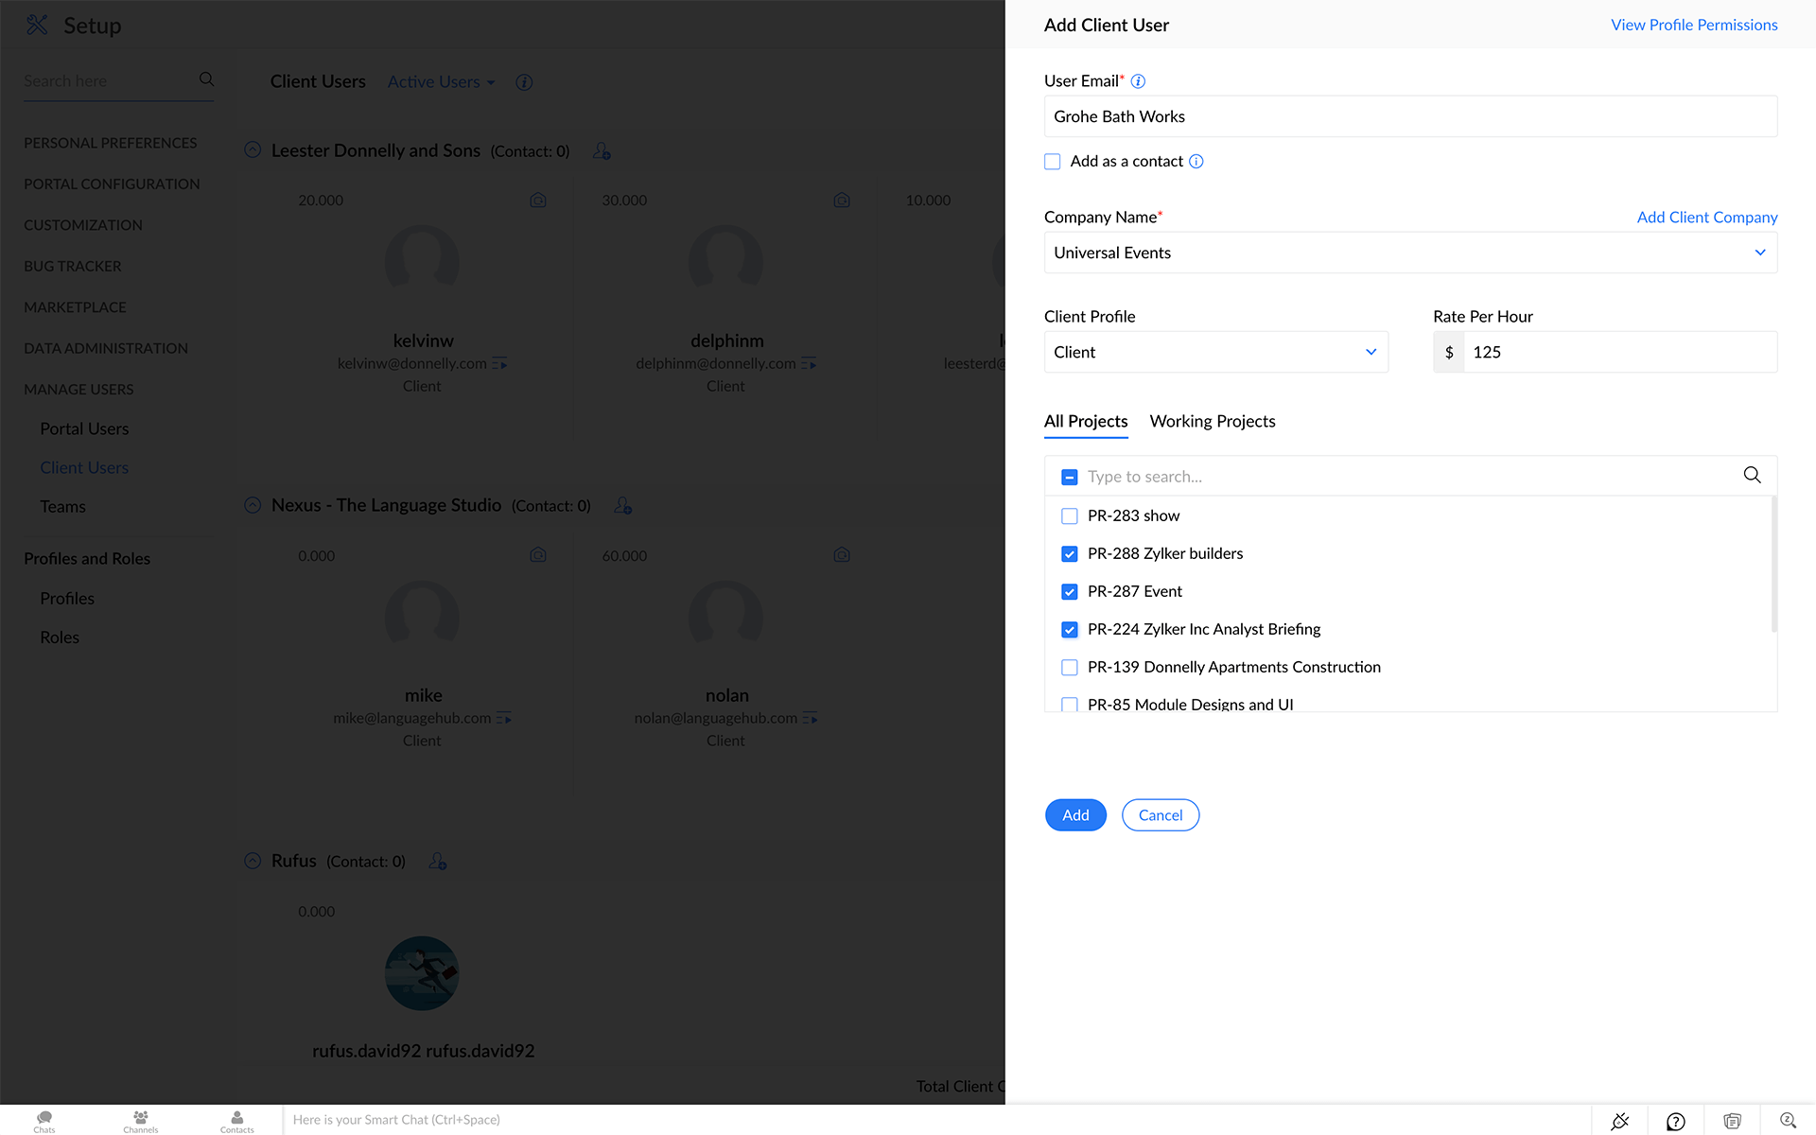Click camera icon on kelvinw card
The image size is (1816, 1135).
538,201
